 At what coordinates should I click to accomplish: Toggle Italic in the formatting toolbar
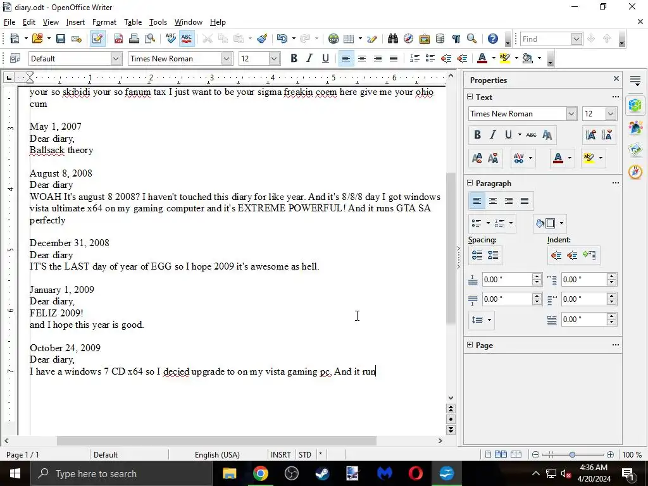click(x=309, y=59)
